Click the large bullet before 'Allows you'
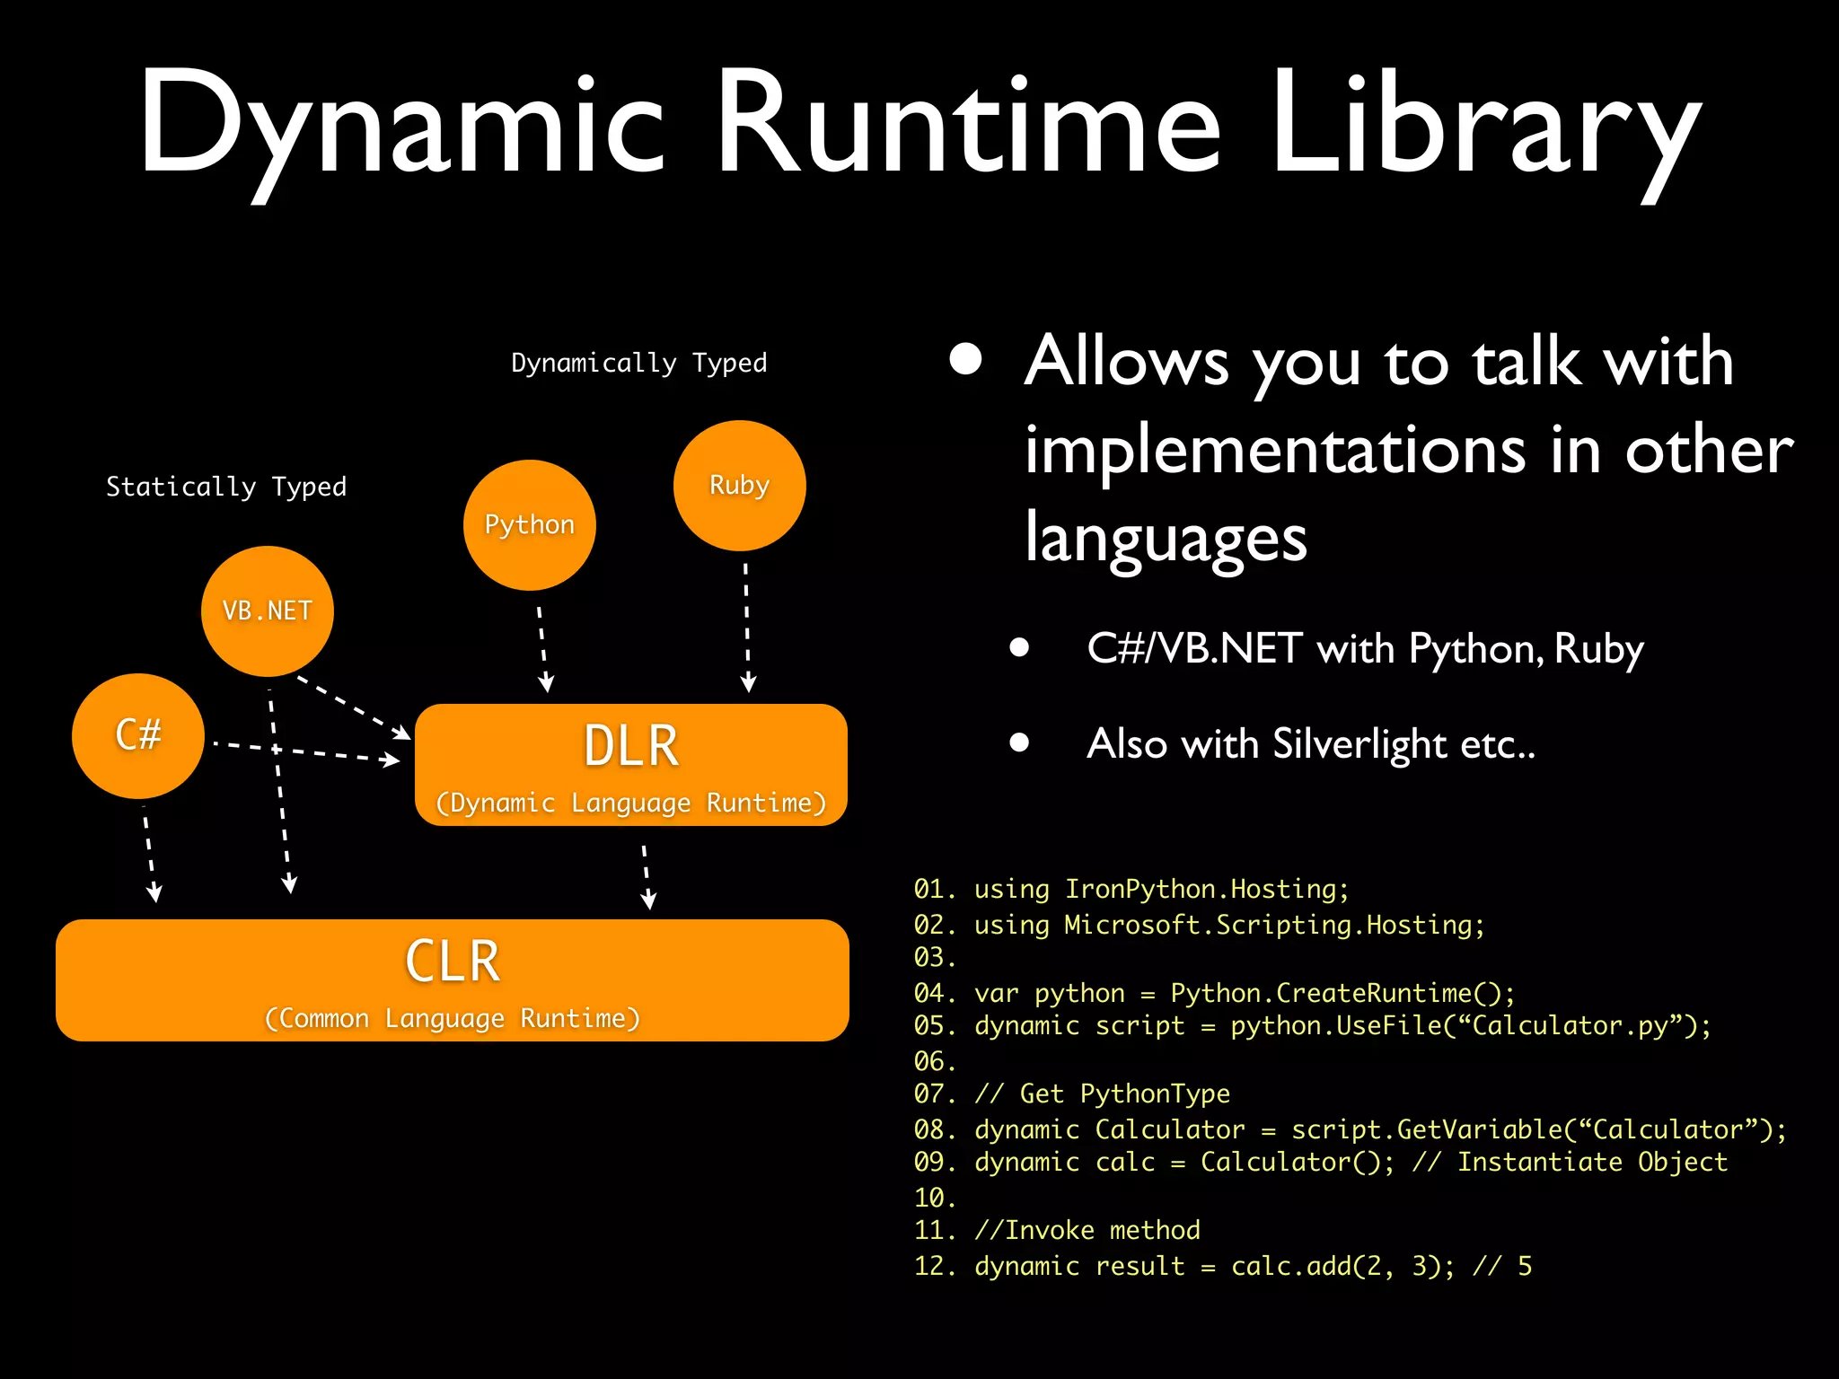The image size is (1839, 1379). click(965, 359)
